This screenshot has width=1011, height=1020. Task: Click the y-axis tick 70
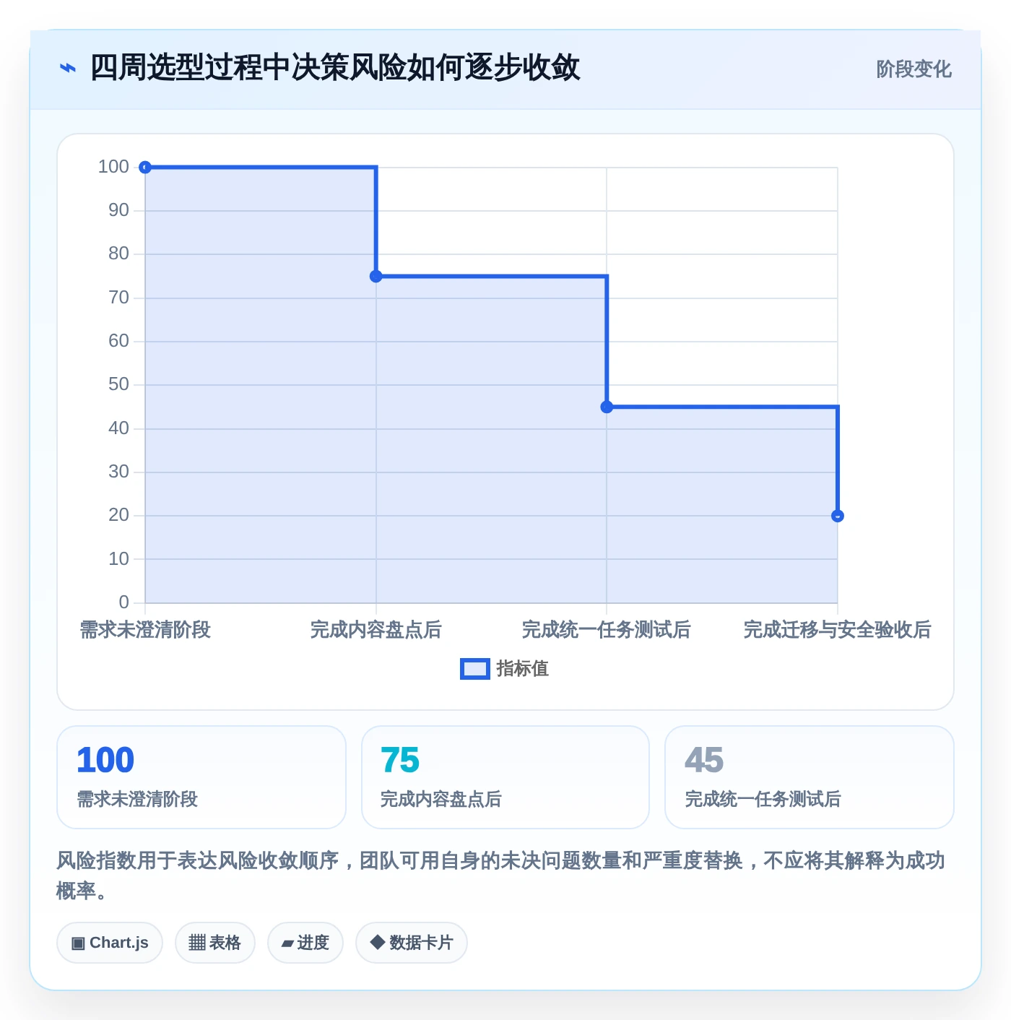[x=118, y=298]
